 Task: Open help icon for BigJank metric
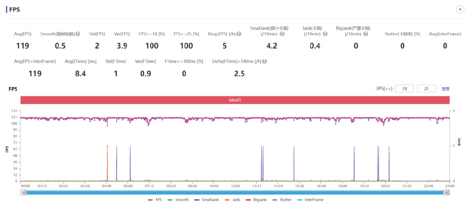366,34
